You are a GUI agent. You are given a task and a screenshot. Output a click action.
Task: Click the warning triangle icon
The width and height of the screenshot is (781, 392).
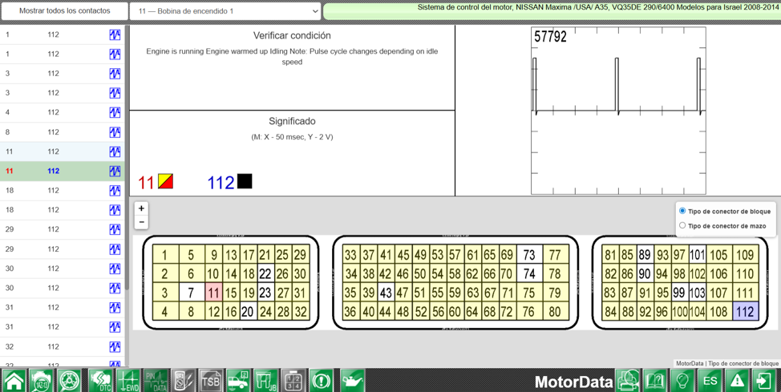tap(737, 381)
